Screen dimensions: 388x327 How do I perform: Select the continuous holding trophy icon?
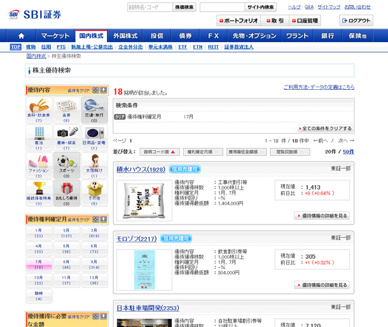tap(39, 193)
